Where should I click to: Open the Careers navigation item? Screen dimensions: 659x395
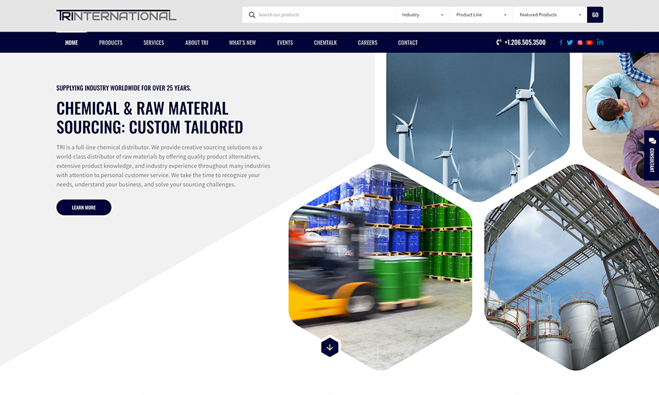coord(368,43)
